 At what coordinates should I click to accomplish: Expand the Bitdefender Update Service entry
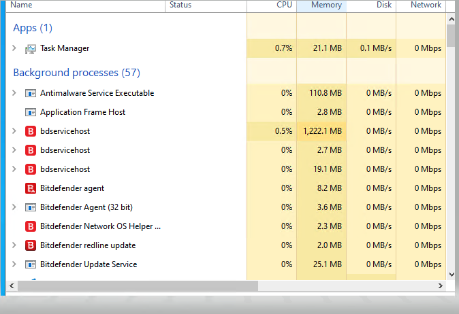coord(14,264)
